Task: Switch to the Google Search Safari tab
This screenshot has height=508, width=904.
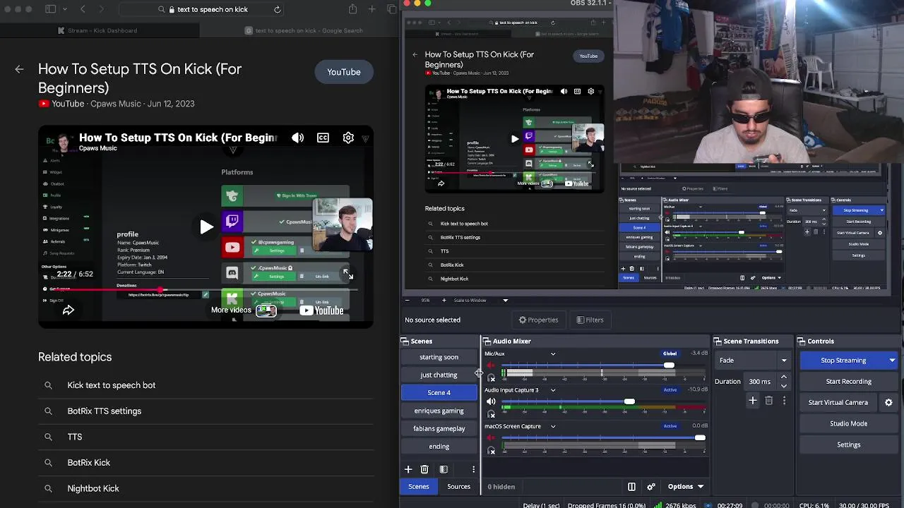Action: coord(303,30)
